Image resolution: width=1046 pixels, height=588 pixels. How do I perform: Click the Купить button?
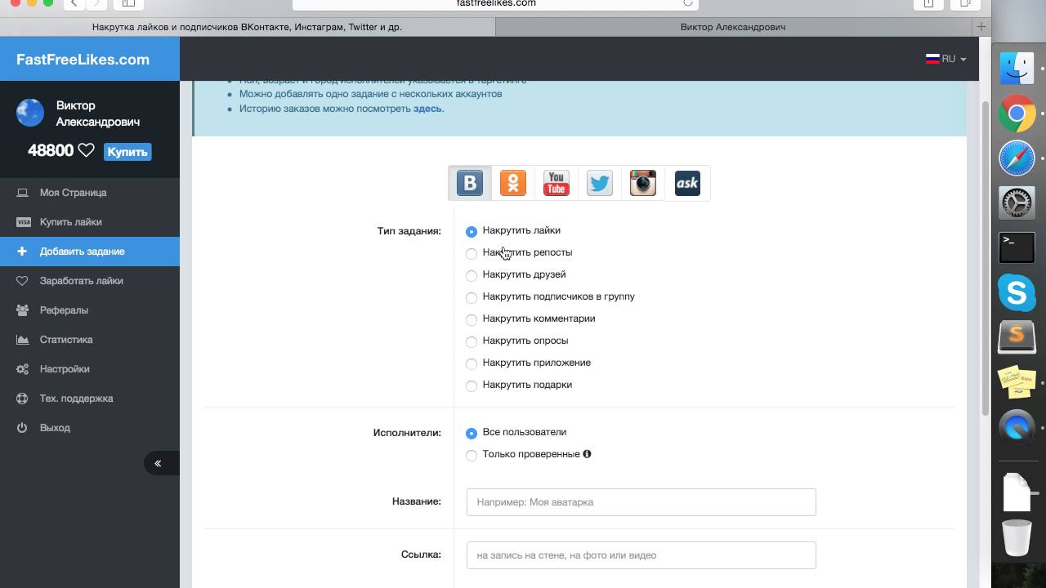click(x=127, y=152)
